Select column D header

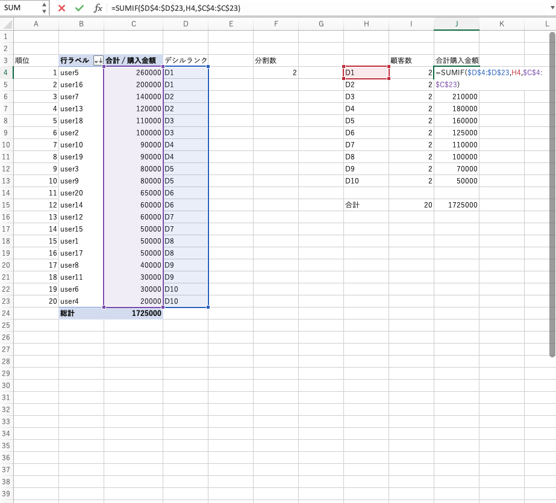coord(186,24)
